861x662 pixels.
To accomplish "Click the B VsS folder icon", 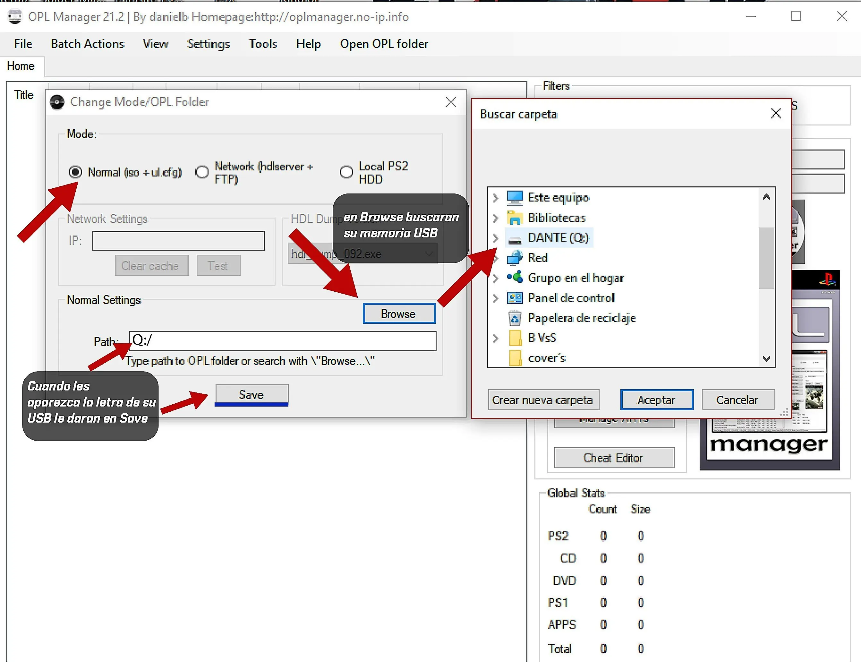I will [515, 338].
